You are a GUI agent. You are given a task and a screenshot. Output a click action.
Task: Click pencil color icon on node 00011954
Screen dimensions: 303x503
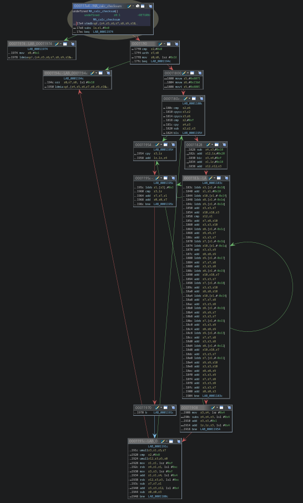tap(157, 145)
